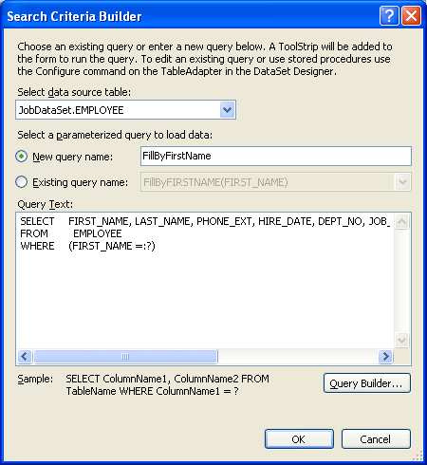Click the help question mark icon

pos(389,15)
